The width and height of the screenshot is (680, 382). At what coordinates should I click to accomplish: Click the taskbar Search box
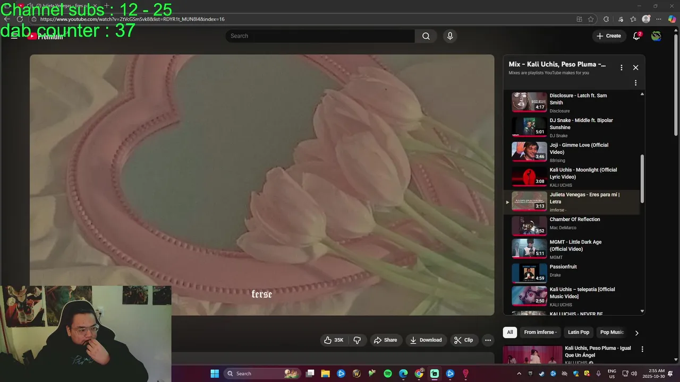262,374
